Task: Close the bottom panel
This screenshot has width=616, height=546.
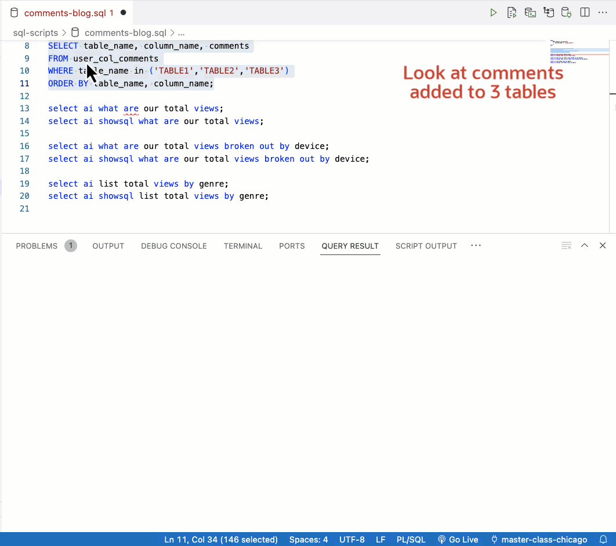Action: click(x=602, y=245)
